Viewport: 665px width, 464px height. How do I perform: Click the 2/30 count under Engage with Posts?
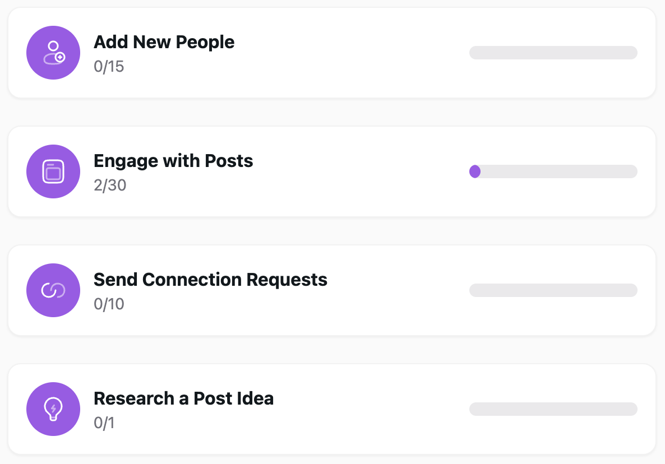(x=110, y=185)
